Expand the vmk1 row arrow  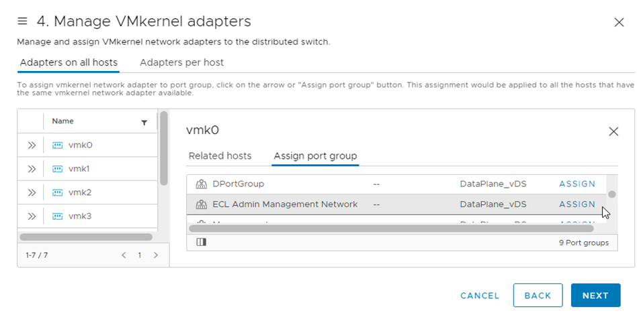32,169
